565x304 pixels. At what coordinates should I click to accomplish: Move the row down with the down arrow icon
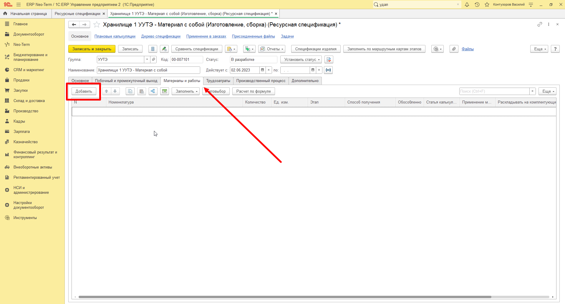[115, 91]
